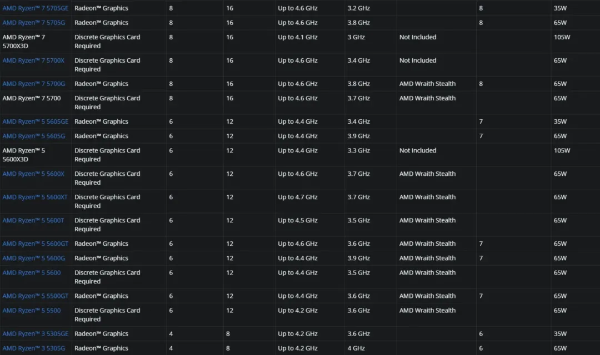Screen dimensions: 600x355
Task: Click the AMD Ryzen 7 5705G link
Action: click(x=33, y=23)
